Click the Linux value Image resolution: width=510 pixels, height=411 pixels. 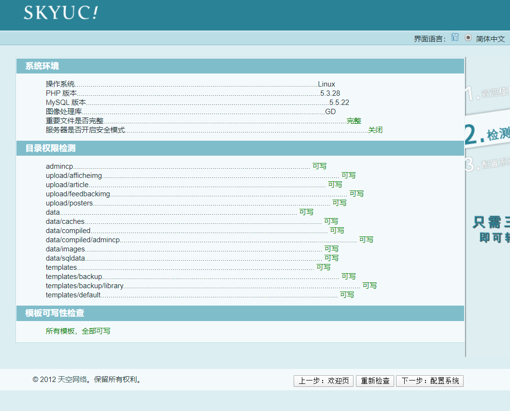click(x=326, y=84)
